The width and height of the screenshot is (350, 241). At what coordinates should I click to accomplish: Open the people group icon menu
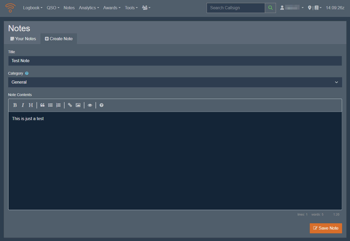pyautogui.click(x=146, y=8)
